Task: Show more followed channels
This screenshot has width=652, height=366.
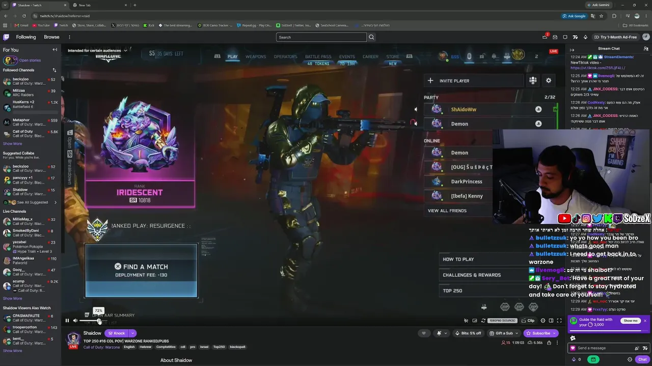Action: 12,143
